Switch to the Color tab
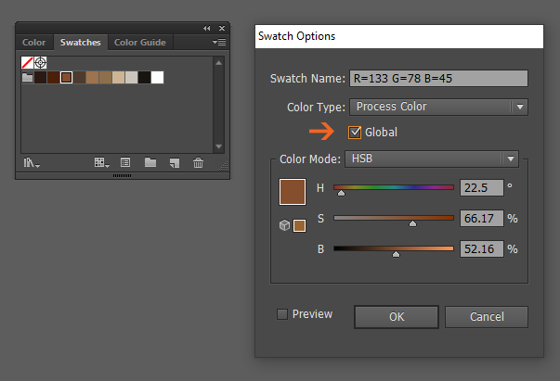This screenshot has width=560, height=381. 34,42
